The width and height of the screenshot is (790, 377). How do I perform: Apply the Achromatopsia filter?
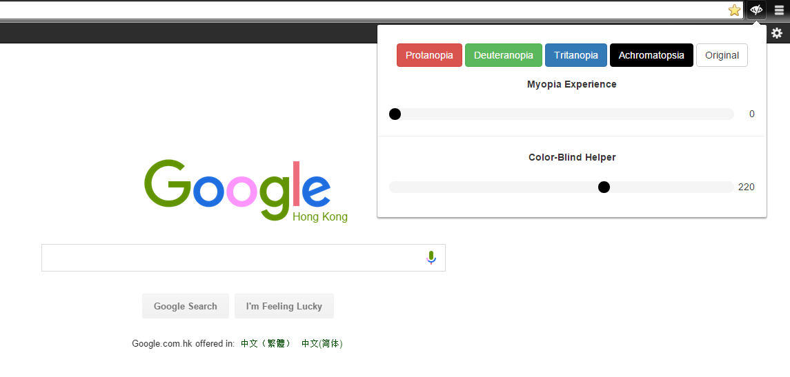pyautogui.click(x=651, y=55)
